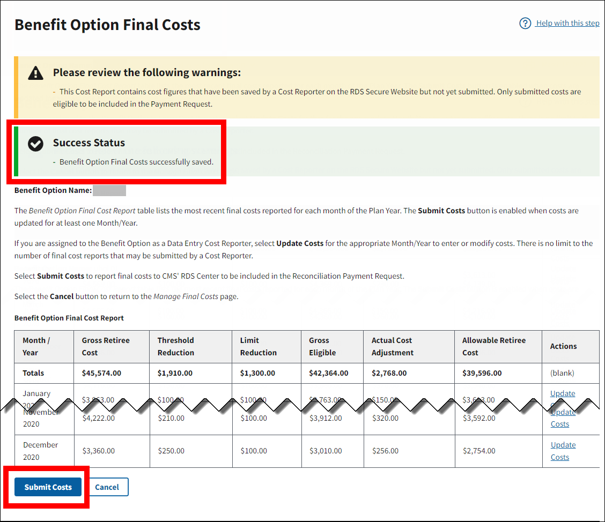This screenshot has height=522, width=605.
Task: Click the redacted Benefit Option Name value
Action: [x=109, y=190]
